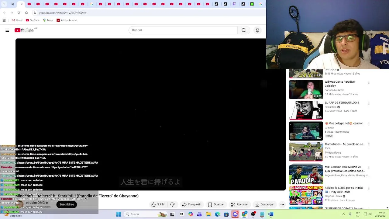Show hidden system tray icons chevron
Viewport: 389px width, 219px height.
click(x=343, y=214)
